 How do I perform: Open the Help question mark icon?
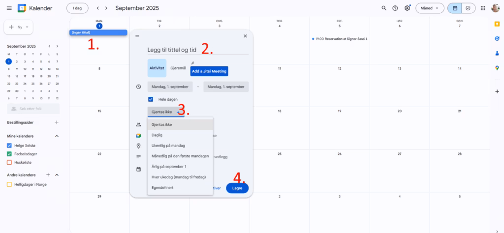395,8
